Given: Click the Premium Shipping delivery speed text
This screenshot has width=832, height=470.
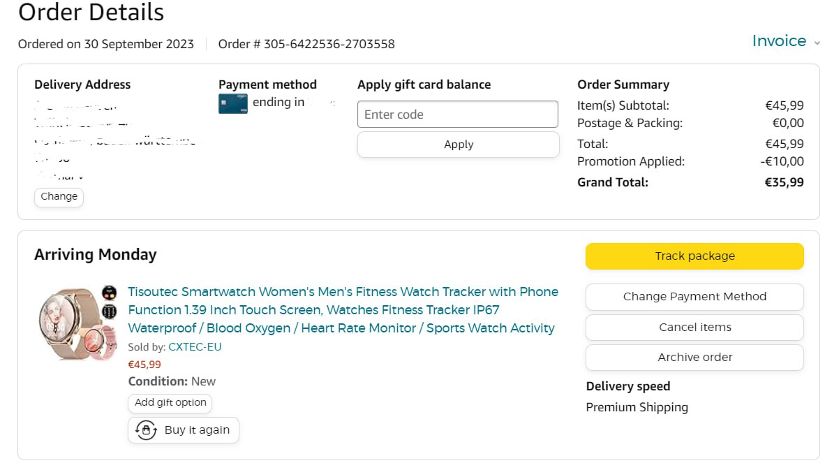Looking at the screenshot, I should (637, 407).
